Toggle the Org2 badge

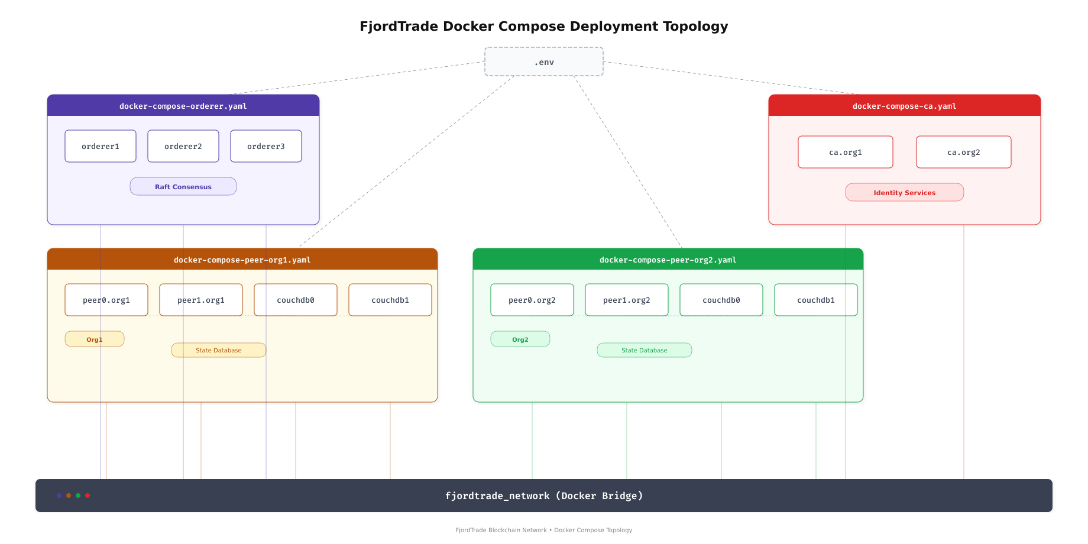click(520, 339)
